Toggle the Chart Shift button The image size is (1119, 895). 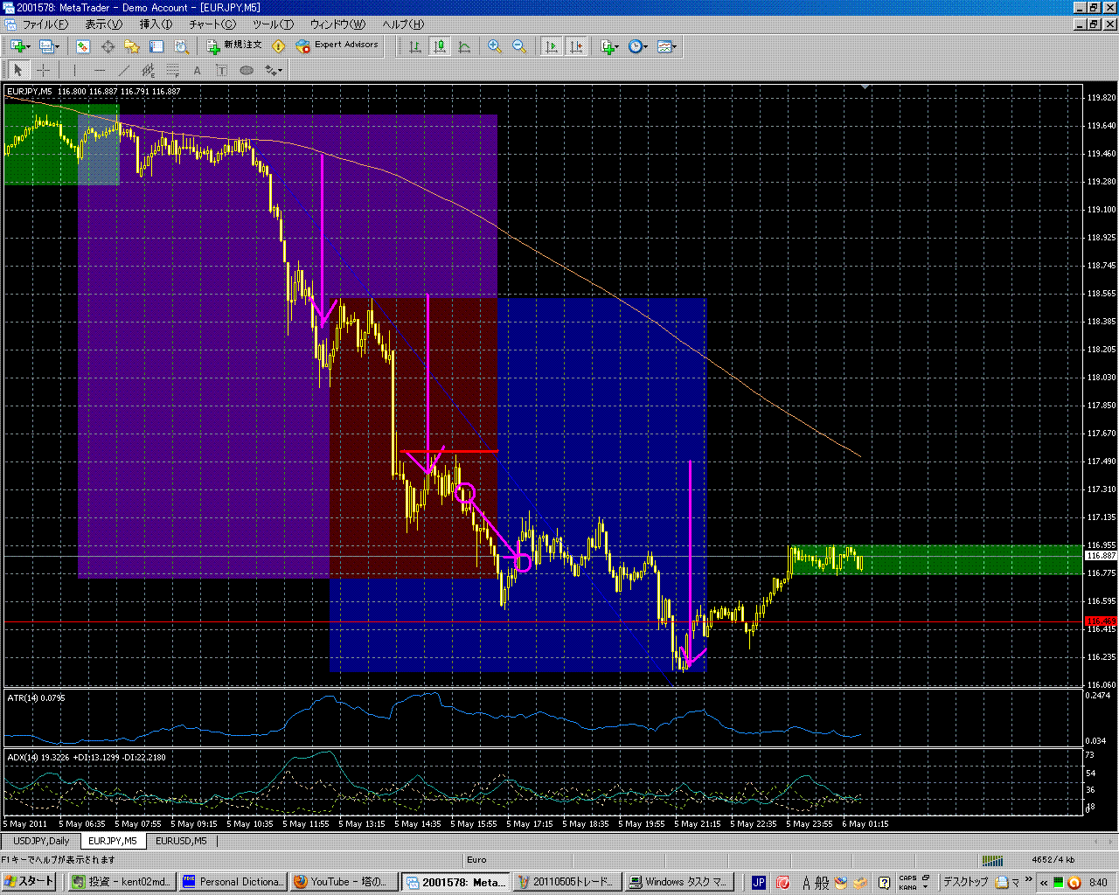point(576,46)
